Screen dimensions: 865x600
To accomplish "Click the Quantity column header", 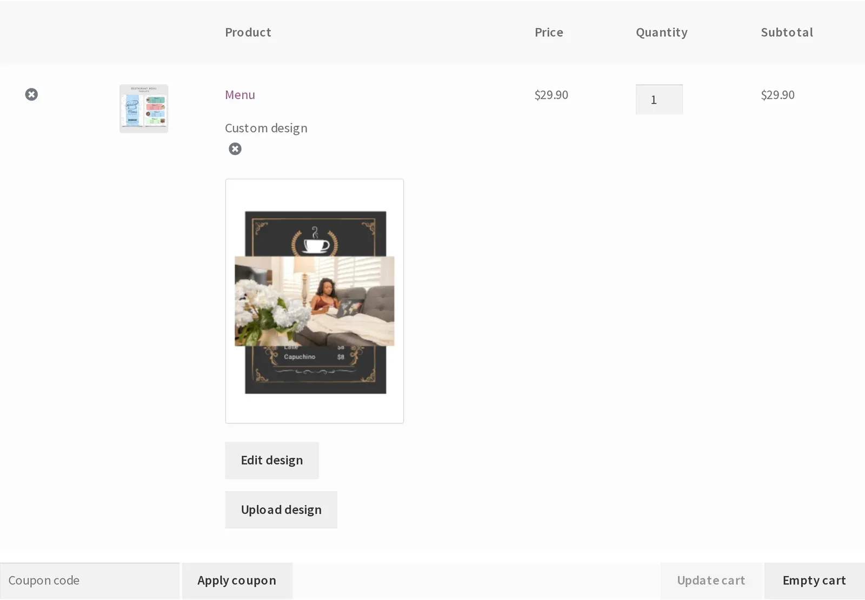I will pos(662,32).
